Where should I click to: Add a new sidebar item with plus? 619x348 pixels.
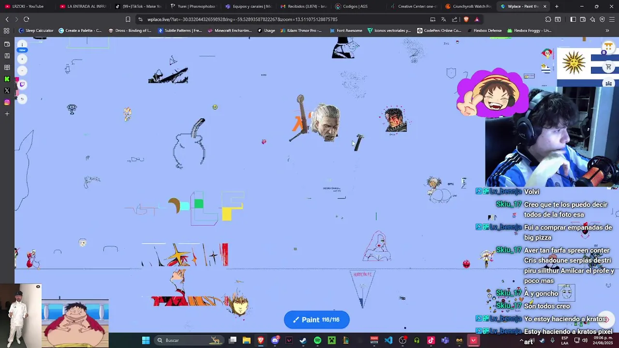[x=7, y=114]
